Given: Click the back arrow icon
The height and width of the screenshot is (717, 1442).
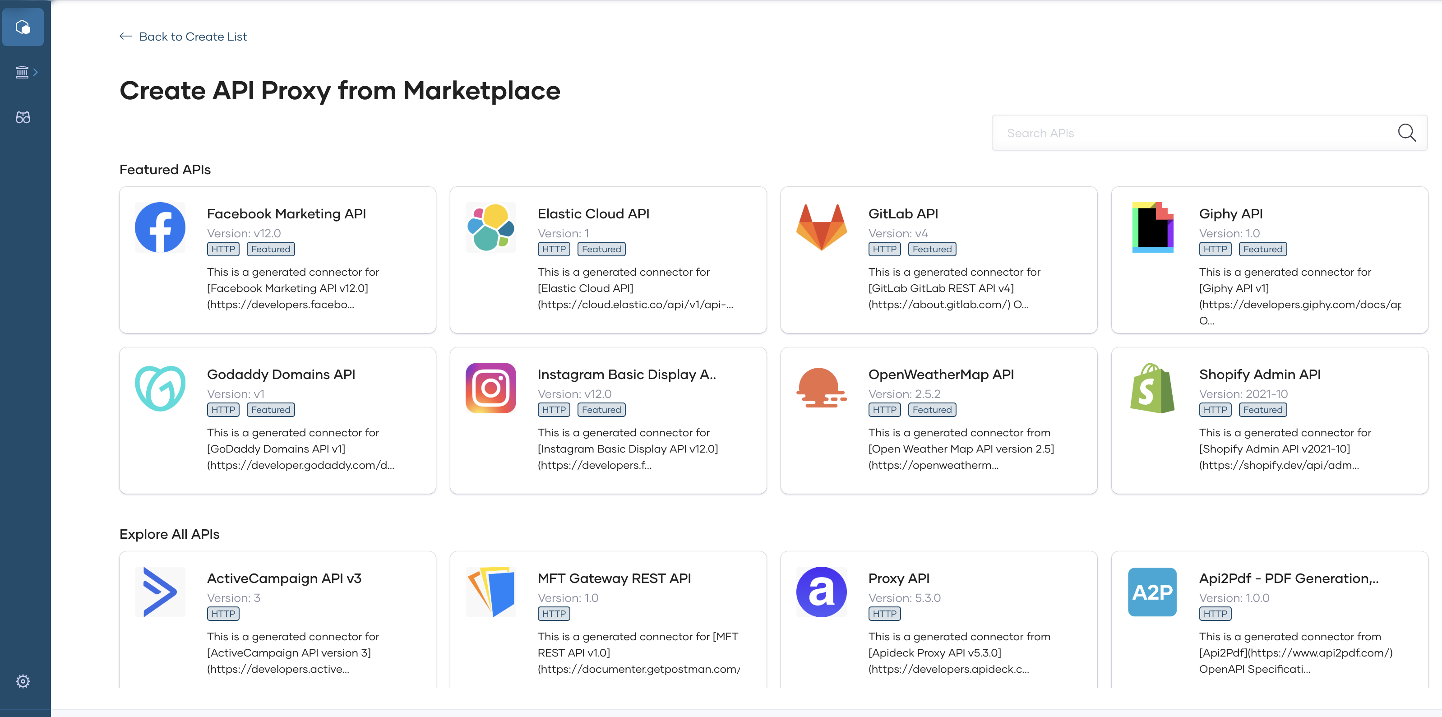Looking at the screenshot, I should tap(126, 37).
